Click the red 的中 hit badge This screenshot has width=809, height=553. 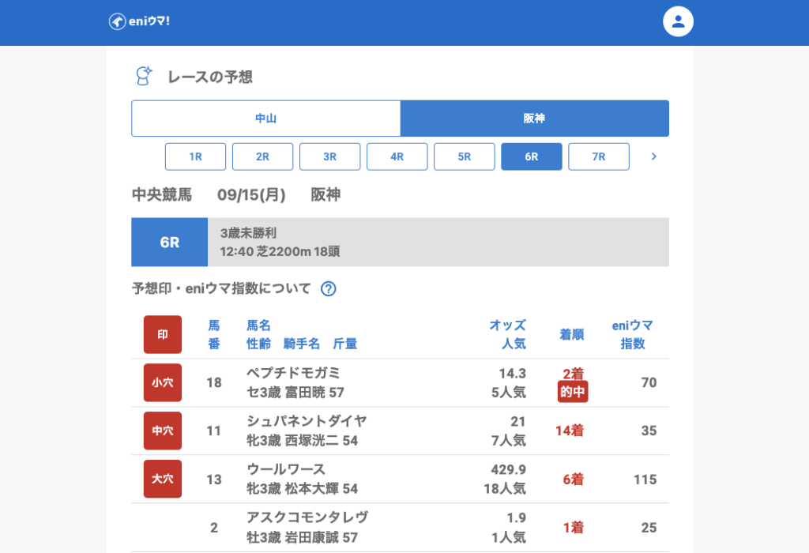click(573, 391)
